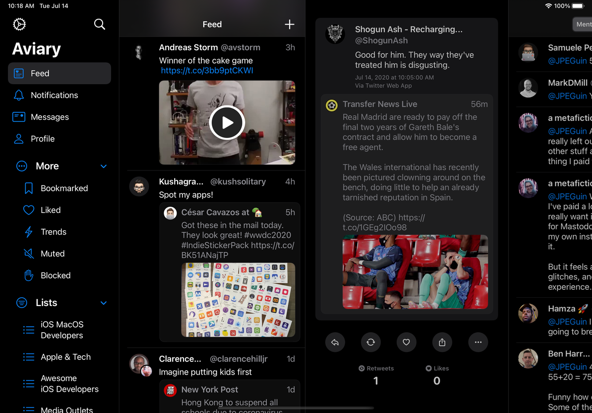Open the Transfer News Live avatar icon

[332, 105]
